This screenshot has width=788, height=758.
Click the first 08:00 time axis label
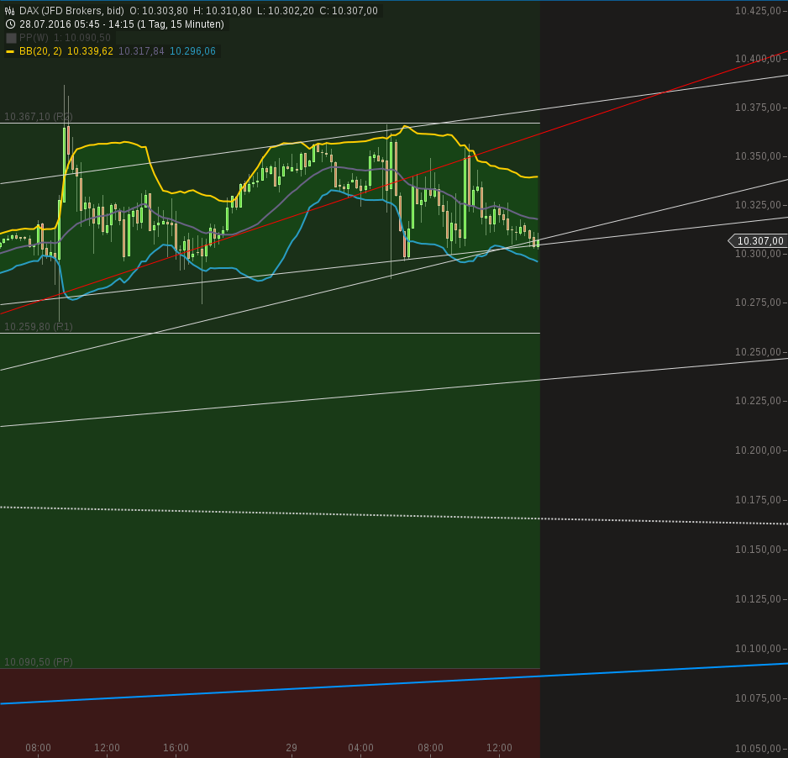(x=38, y=747)
